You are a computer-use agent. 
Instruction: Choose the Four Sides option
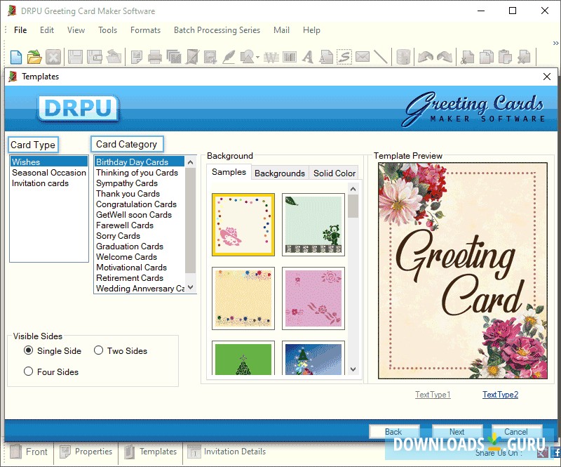coord(29,371)
